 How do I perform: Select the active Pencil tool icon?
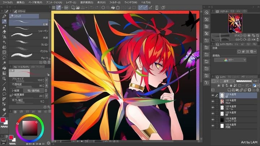tap(4, 21)
